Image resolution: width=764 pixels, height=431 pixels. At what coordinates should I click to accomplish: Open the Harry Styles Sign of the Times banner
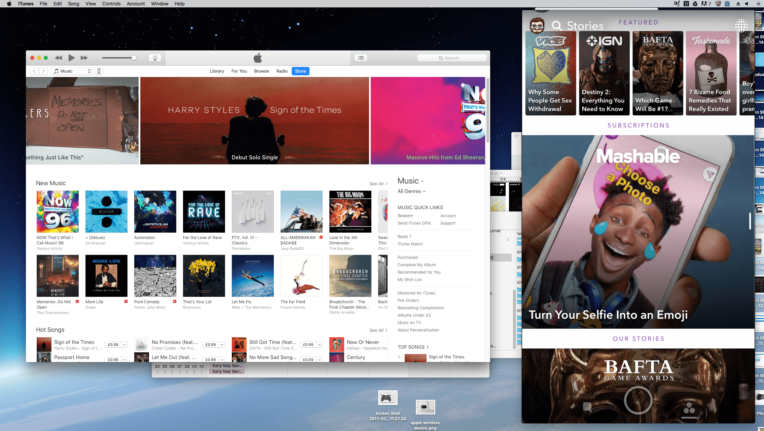[255, 121]
